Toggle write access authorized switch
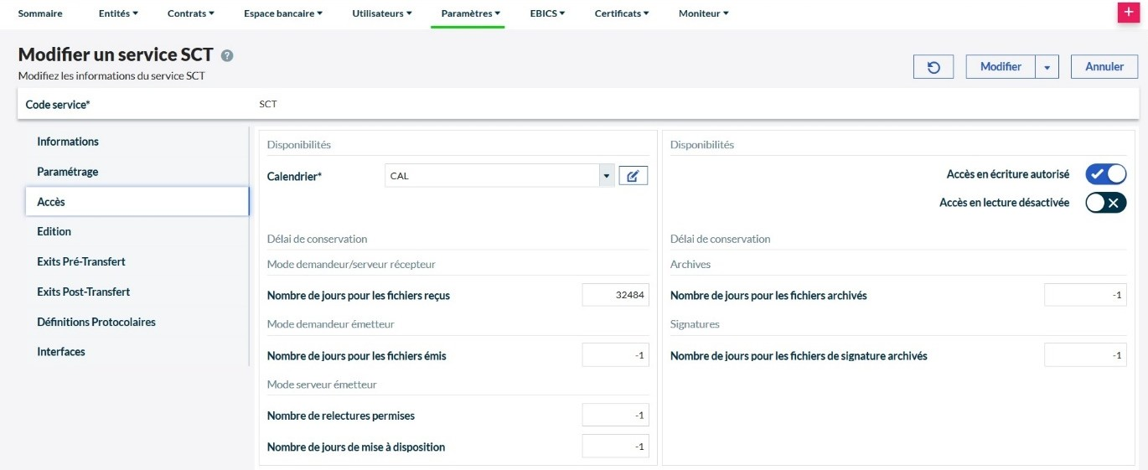 tap(1105, 174)
